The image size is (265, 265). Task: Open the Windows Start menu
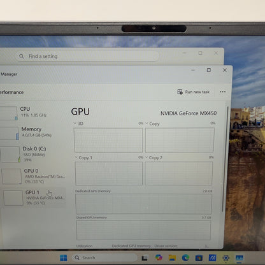click(63, 258)
